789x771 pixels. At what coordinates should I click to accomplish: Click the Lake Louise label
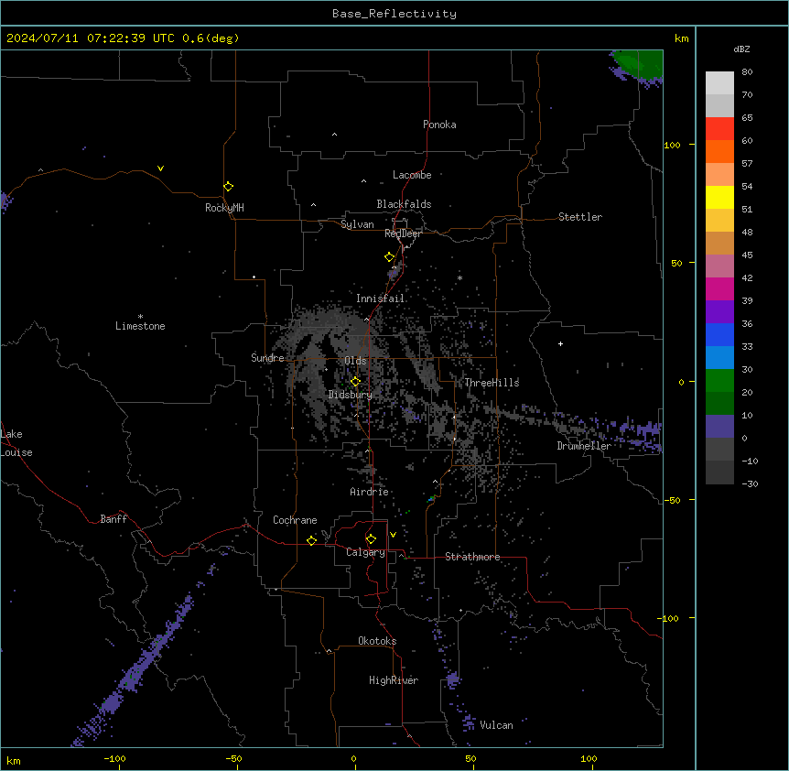pyautogui.click(x=16, y=443)
